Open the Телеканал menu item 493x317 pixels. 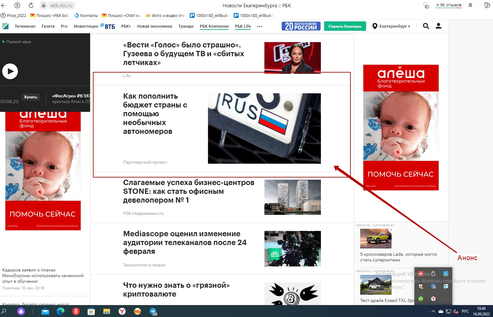pyautogui.click(x=25, y=26)
